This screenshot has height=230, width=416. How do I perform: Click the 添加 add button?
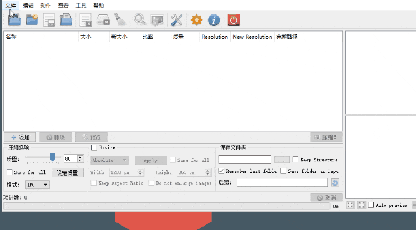pyautogui.click(x=20, y=137)
